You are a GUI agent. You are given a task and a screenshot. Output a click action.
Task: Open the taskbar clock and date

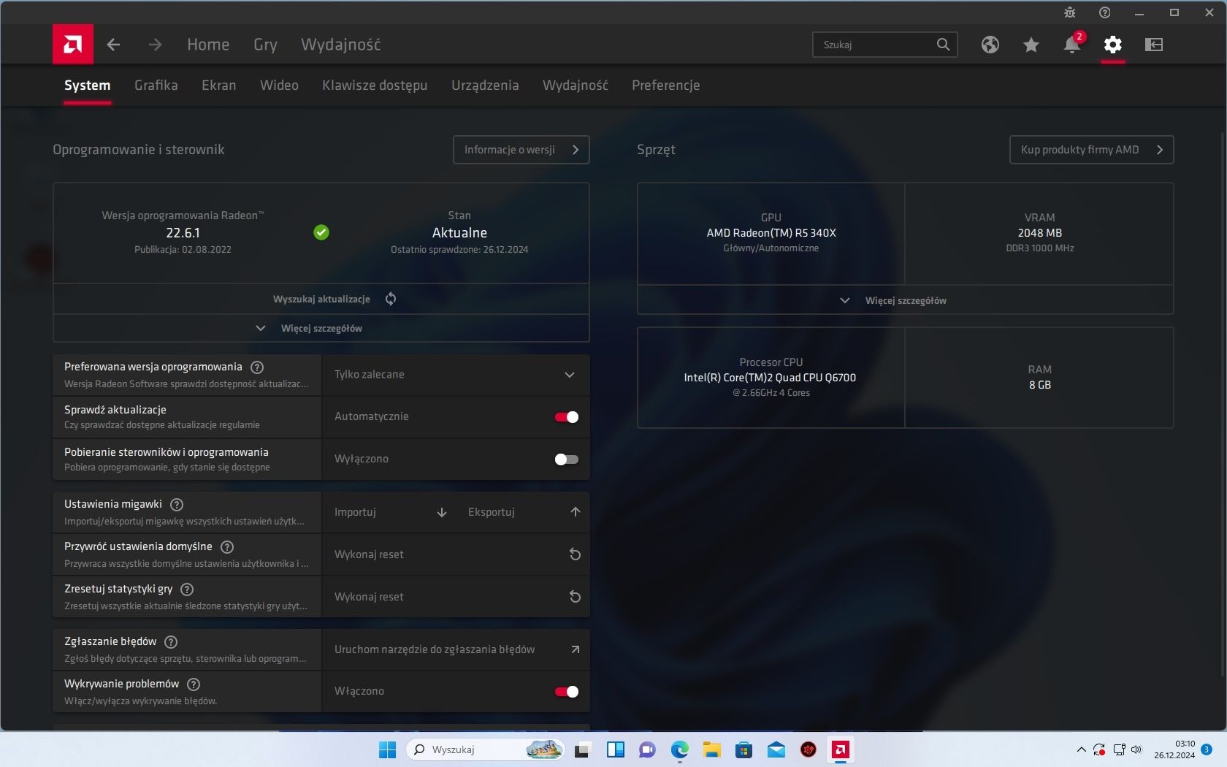[1174, 749]
